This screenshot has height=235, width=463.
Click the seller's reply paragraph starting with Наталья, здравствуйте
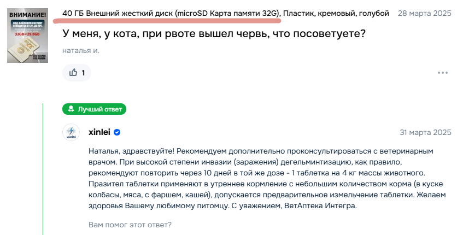[267, 178]
